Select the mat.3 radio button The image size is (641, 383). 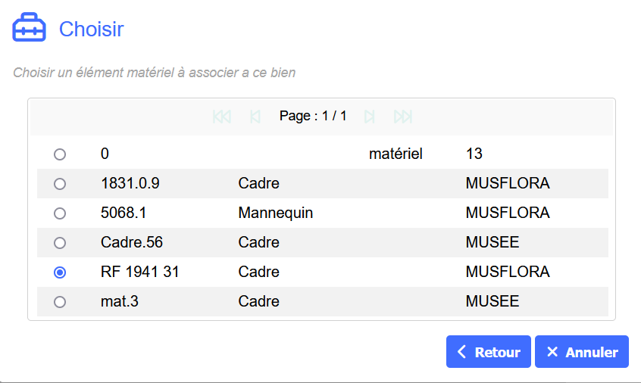(x=60, y=302)
